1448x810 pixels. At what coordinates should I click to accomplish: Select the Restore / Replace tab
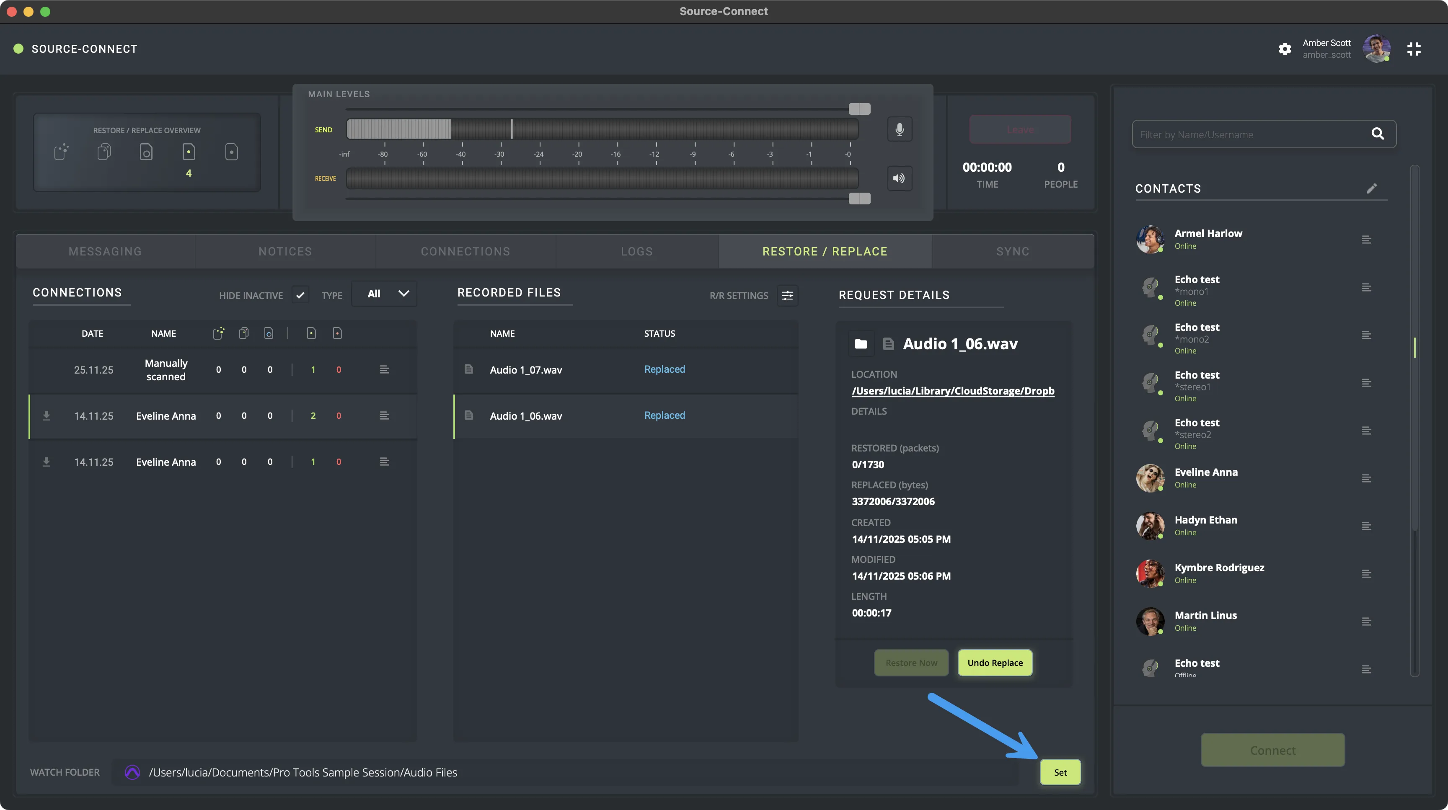[x=825, y=252]
